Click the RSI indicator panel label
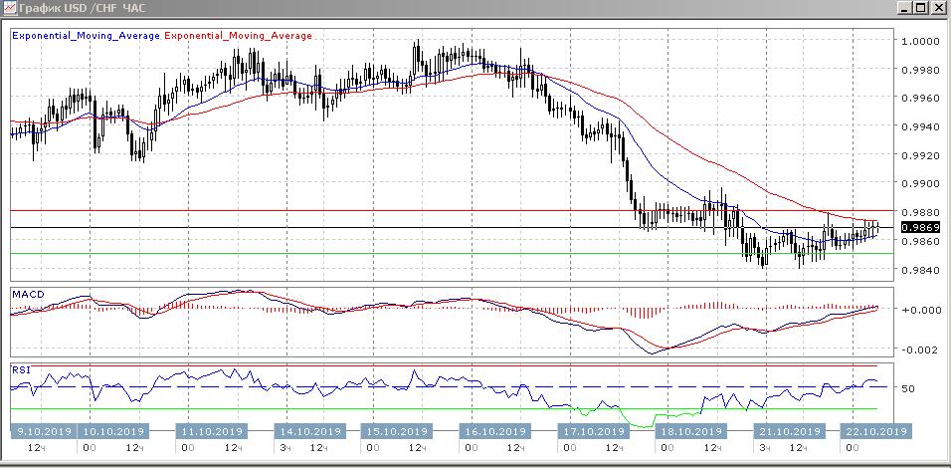The image size is (951, 468). 22,369
